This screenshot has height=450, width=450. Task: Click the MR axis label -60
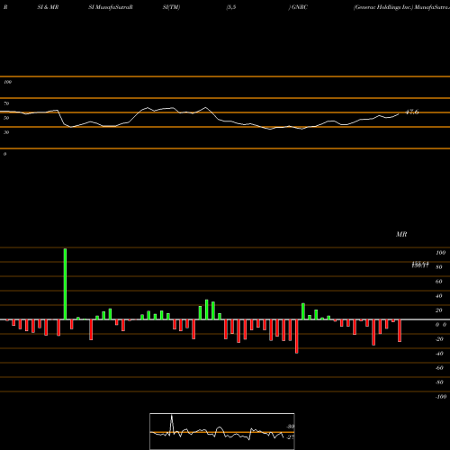439,368
